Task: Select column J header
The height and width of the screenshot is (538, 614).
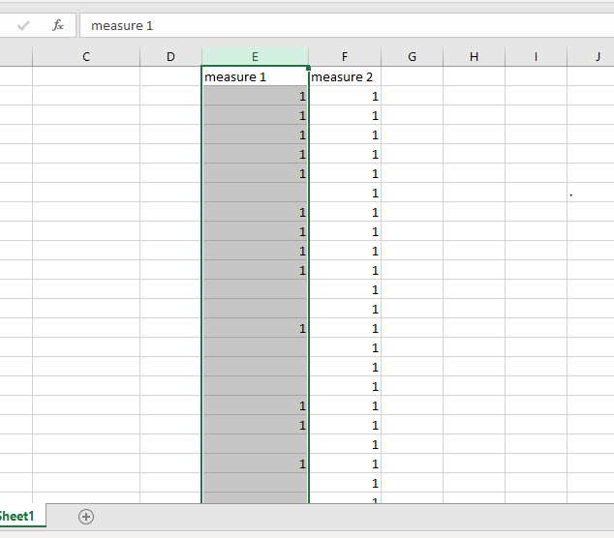Action: (x=591, y=57)
